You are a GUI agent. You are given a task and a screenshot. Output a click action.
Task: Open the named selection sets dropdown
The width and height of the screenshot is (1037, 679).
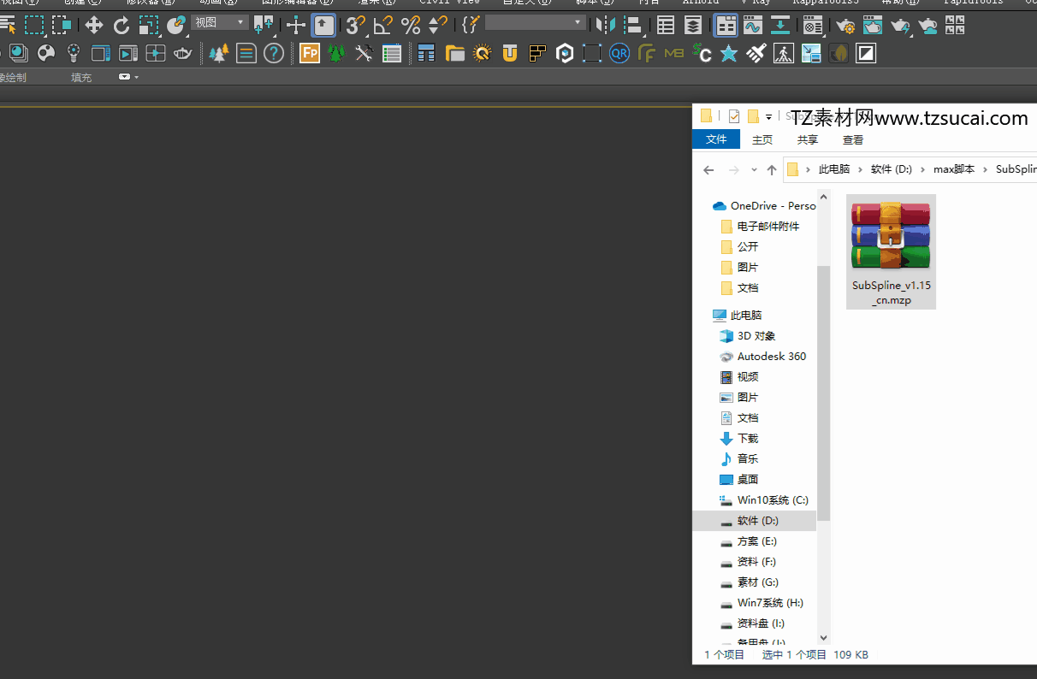tap(535, 22)
